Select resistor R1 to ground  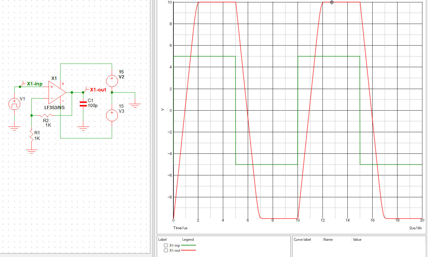tap(31, 135)
